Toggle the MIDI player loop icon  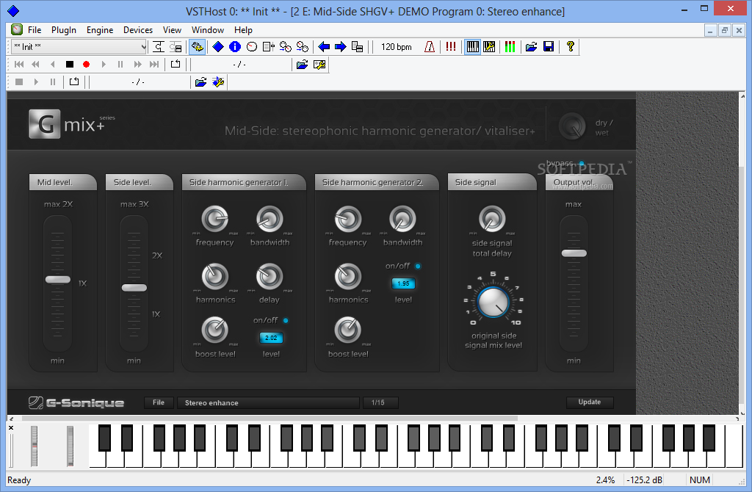[74, 82]
